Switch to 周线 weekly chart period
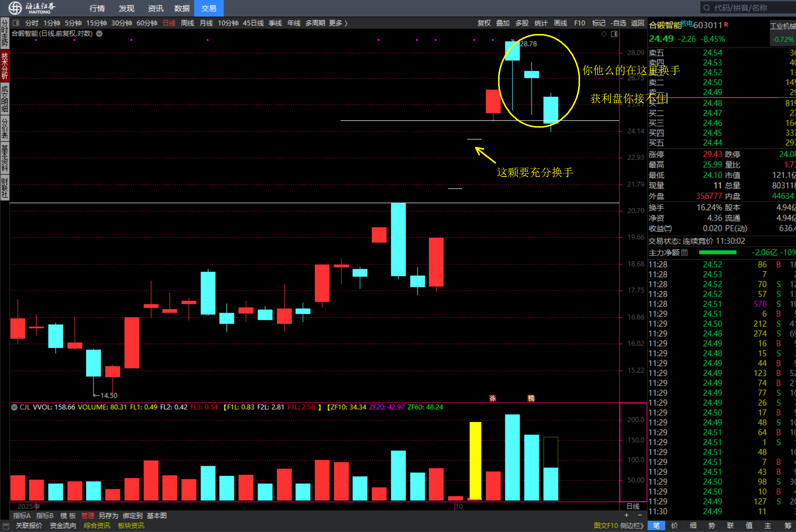The image size is (796, 532). coord(187,23)
